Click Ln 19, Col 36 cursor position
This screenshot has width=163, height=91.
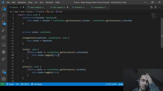111,84
